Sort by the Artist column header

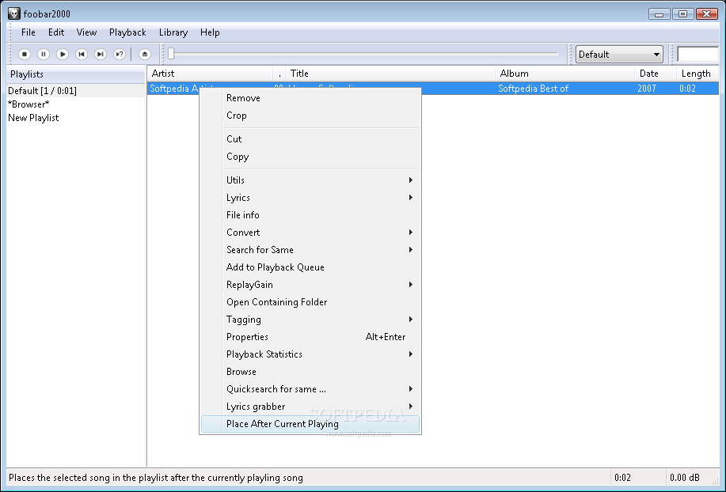[x=211, y=74]
